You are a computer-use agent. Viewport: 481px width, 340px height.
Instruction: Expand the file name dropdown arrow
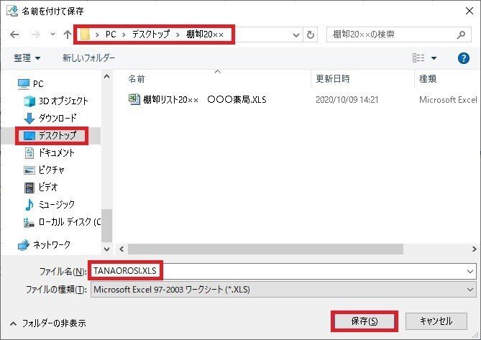pyautogui.click(x=470, y=271)
